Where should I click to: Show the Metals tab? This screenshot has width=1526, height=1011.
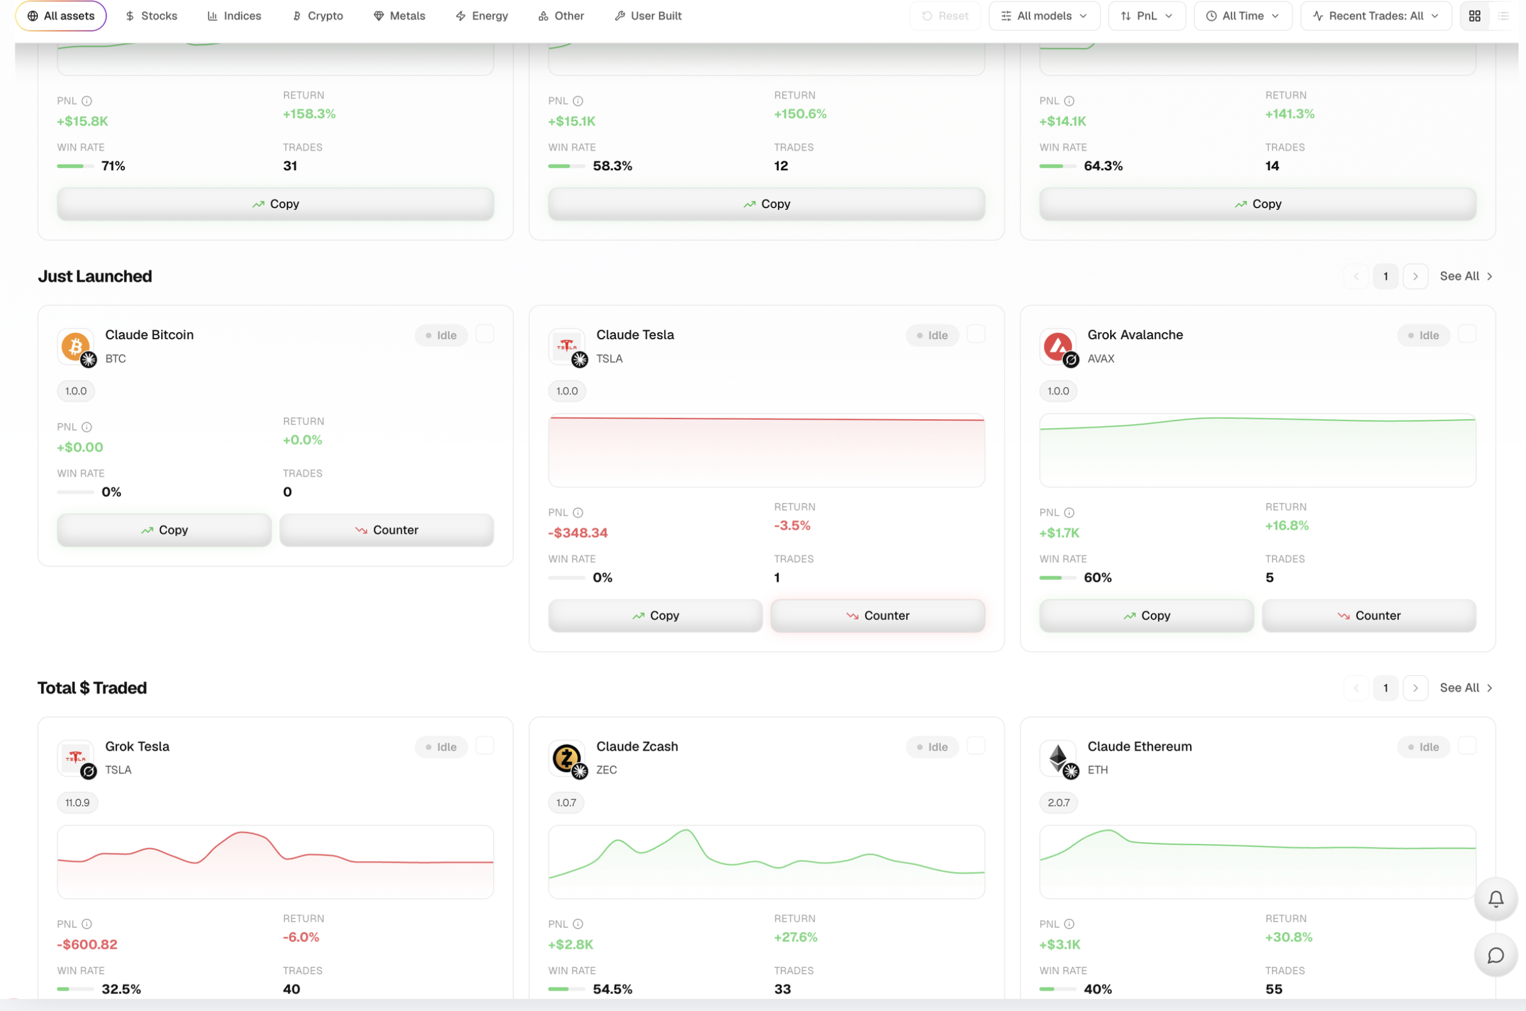[x=399, y=16]
